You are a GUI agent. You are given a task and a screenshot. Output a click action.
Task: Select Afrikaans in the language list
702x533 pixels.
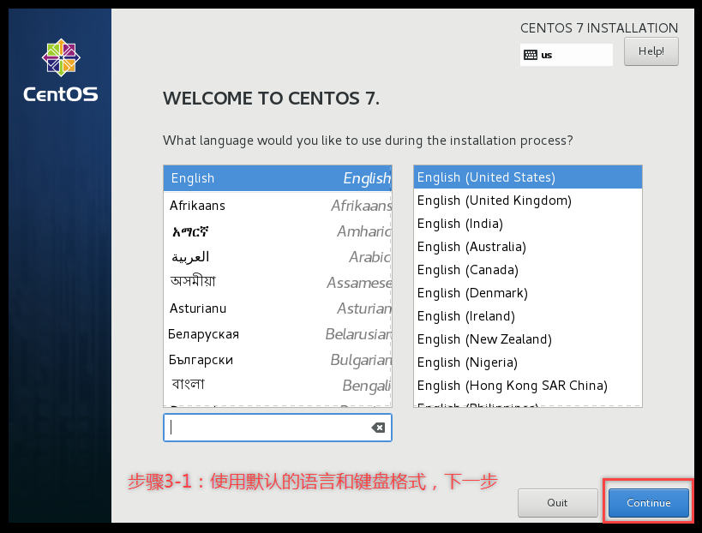click(278, 206)
